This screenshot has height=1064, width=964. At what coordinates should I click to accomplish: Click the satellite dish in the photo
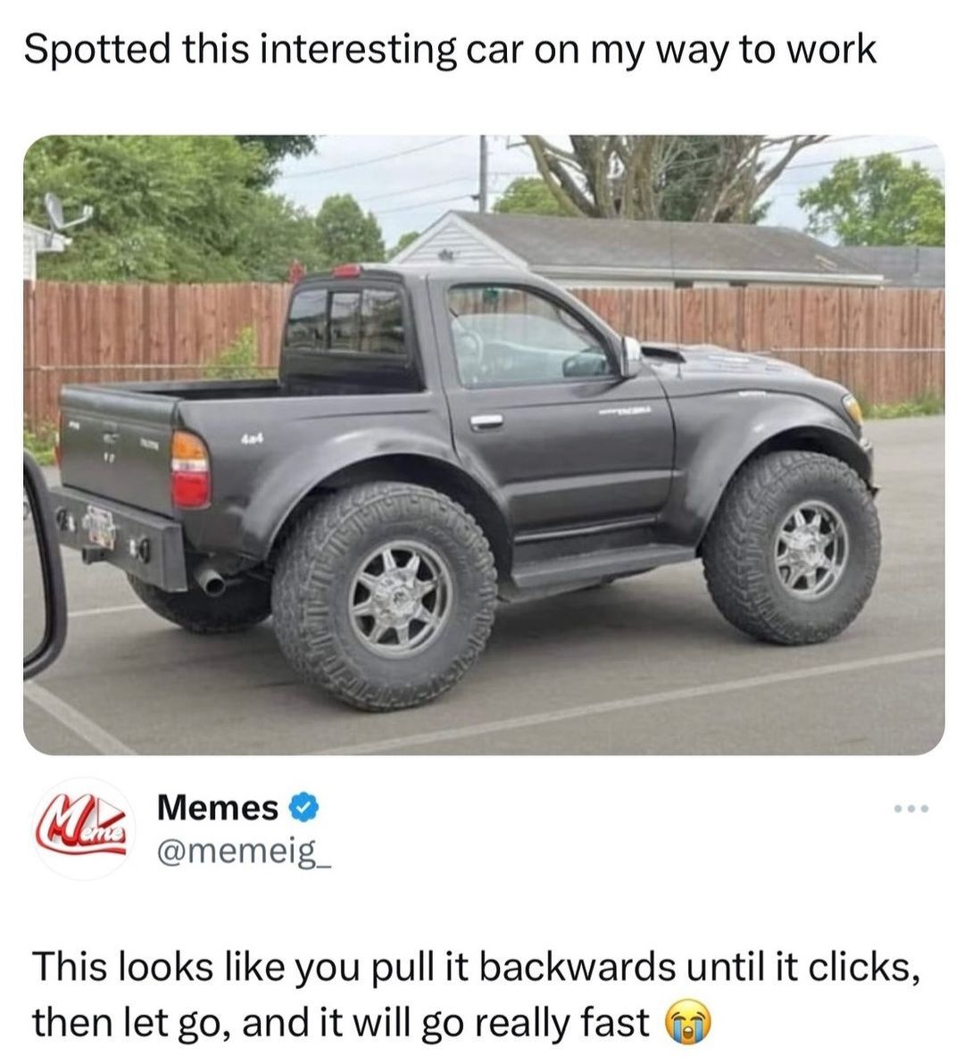63,211
